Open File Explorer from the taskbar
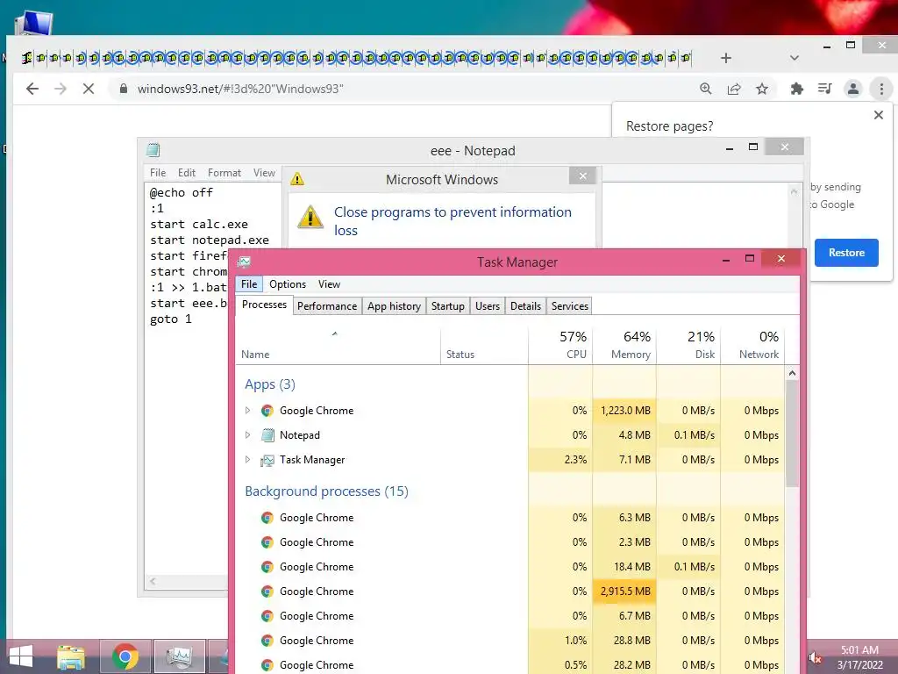 tap(71, 656)
